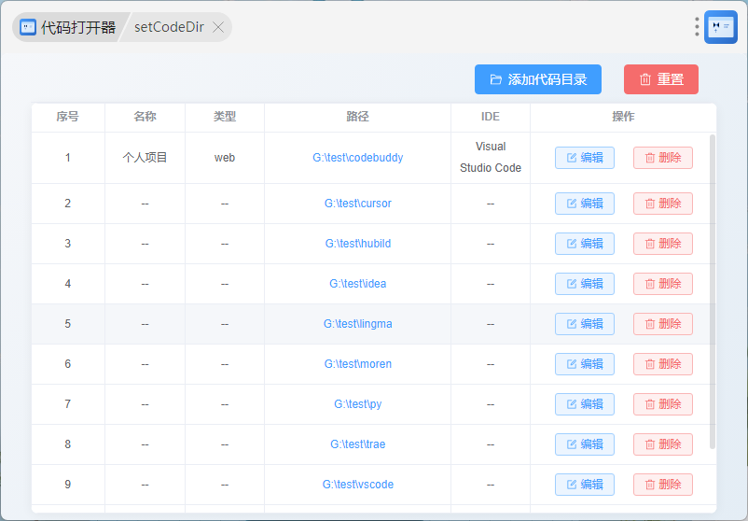Image resolution: width=748 pixels, height=521 pixels.
Task: Delete the G:\test\vscode entry
Action: point(662,485)
